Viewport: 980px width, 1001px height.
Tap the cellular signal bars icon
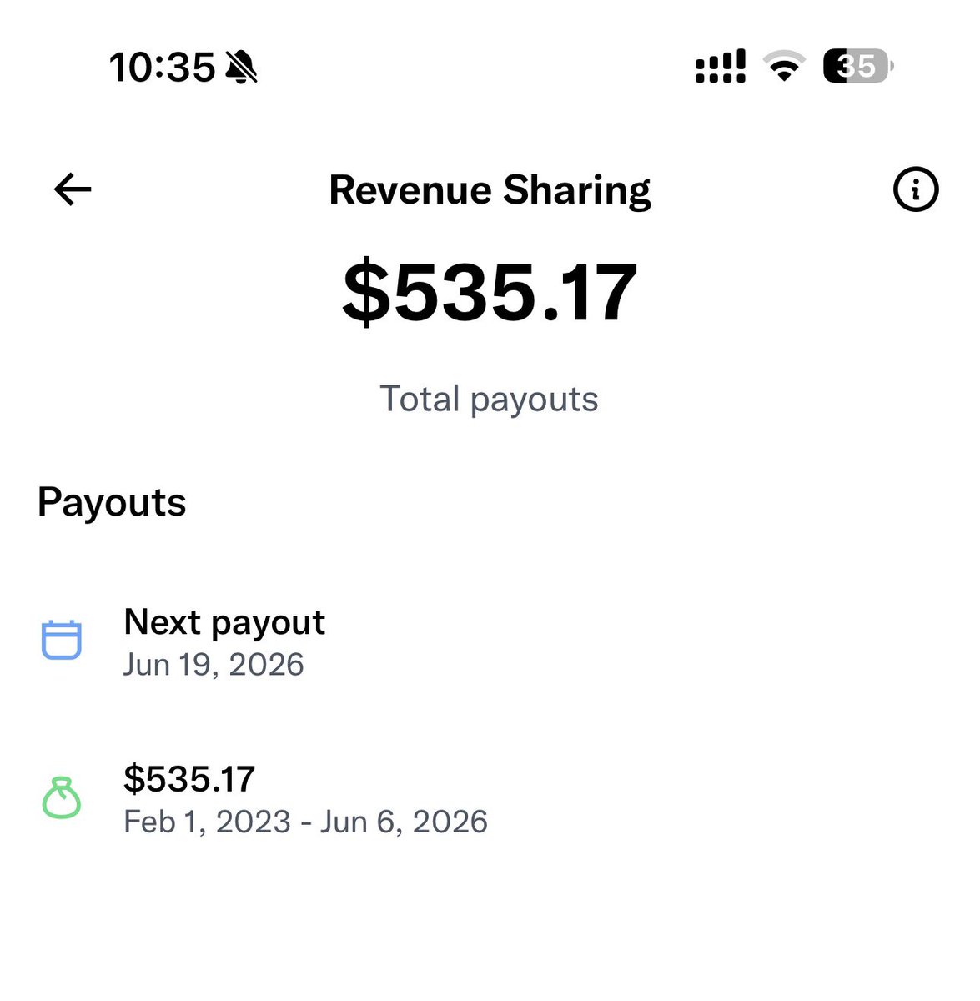[721, 67]
